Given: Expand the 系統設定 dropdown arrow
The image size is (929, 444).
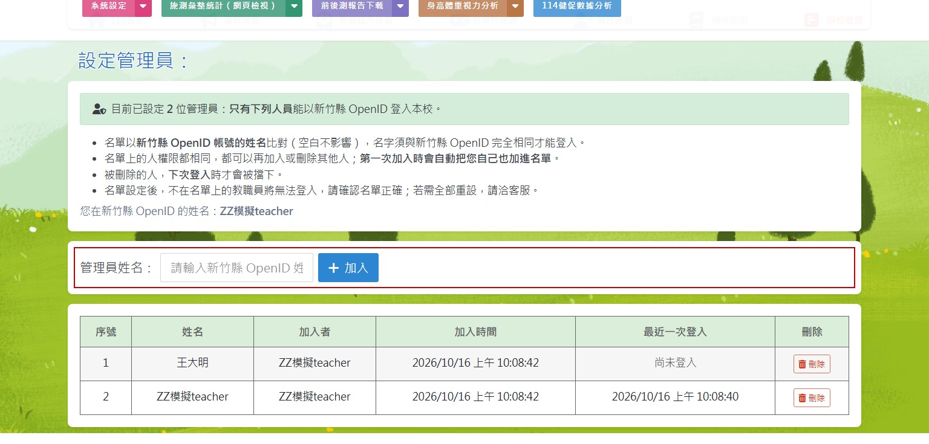Looking at the screenshot, I should click(143, 7).
